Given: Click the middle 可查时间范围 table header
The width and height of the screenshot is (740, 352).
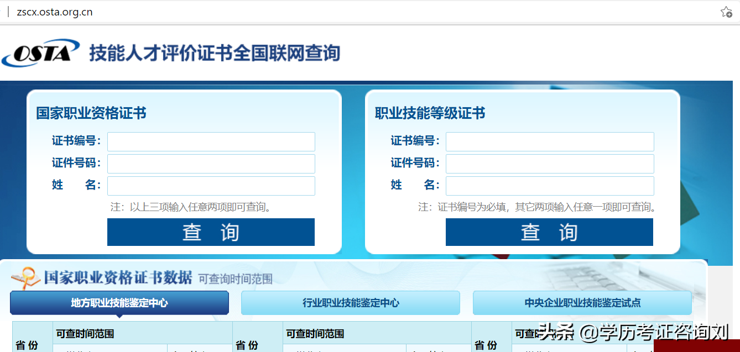Looking at the screenshot, I should tap(315, 333).
